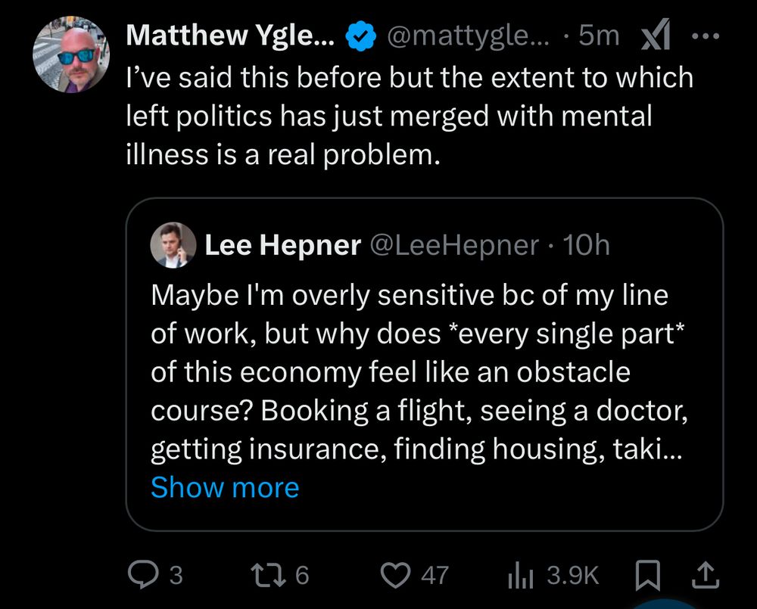
Task: Open the quoted obstacle course tweet
Action: 420,372
